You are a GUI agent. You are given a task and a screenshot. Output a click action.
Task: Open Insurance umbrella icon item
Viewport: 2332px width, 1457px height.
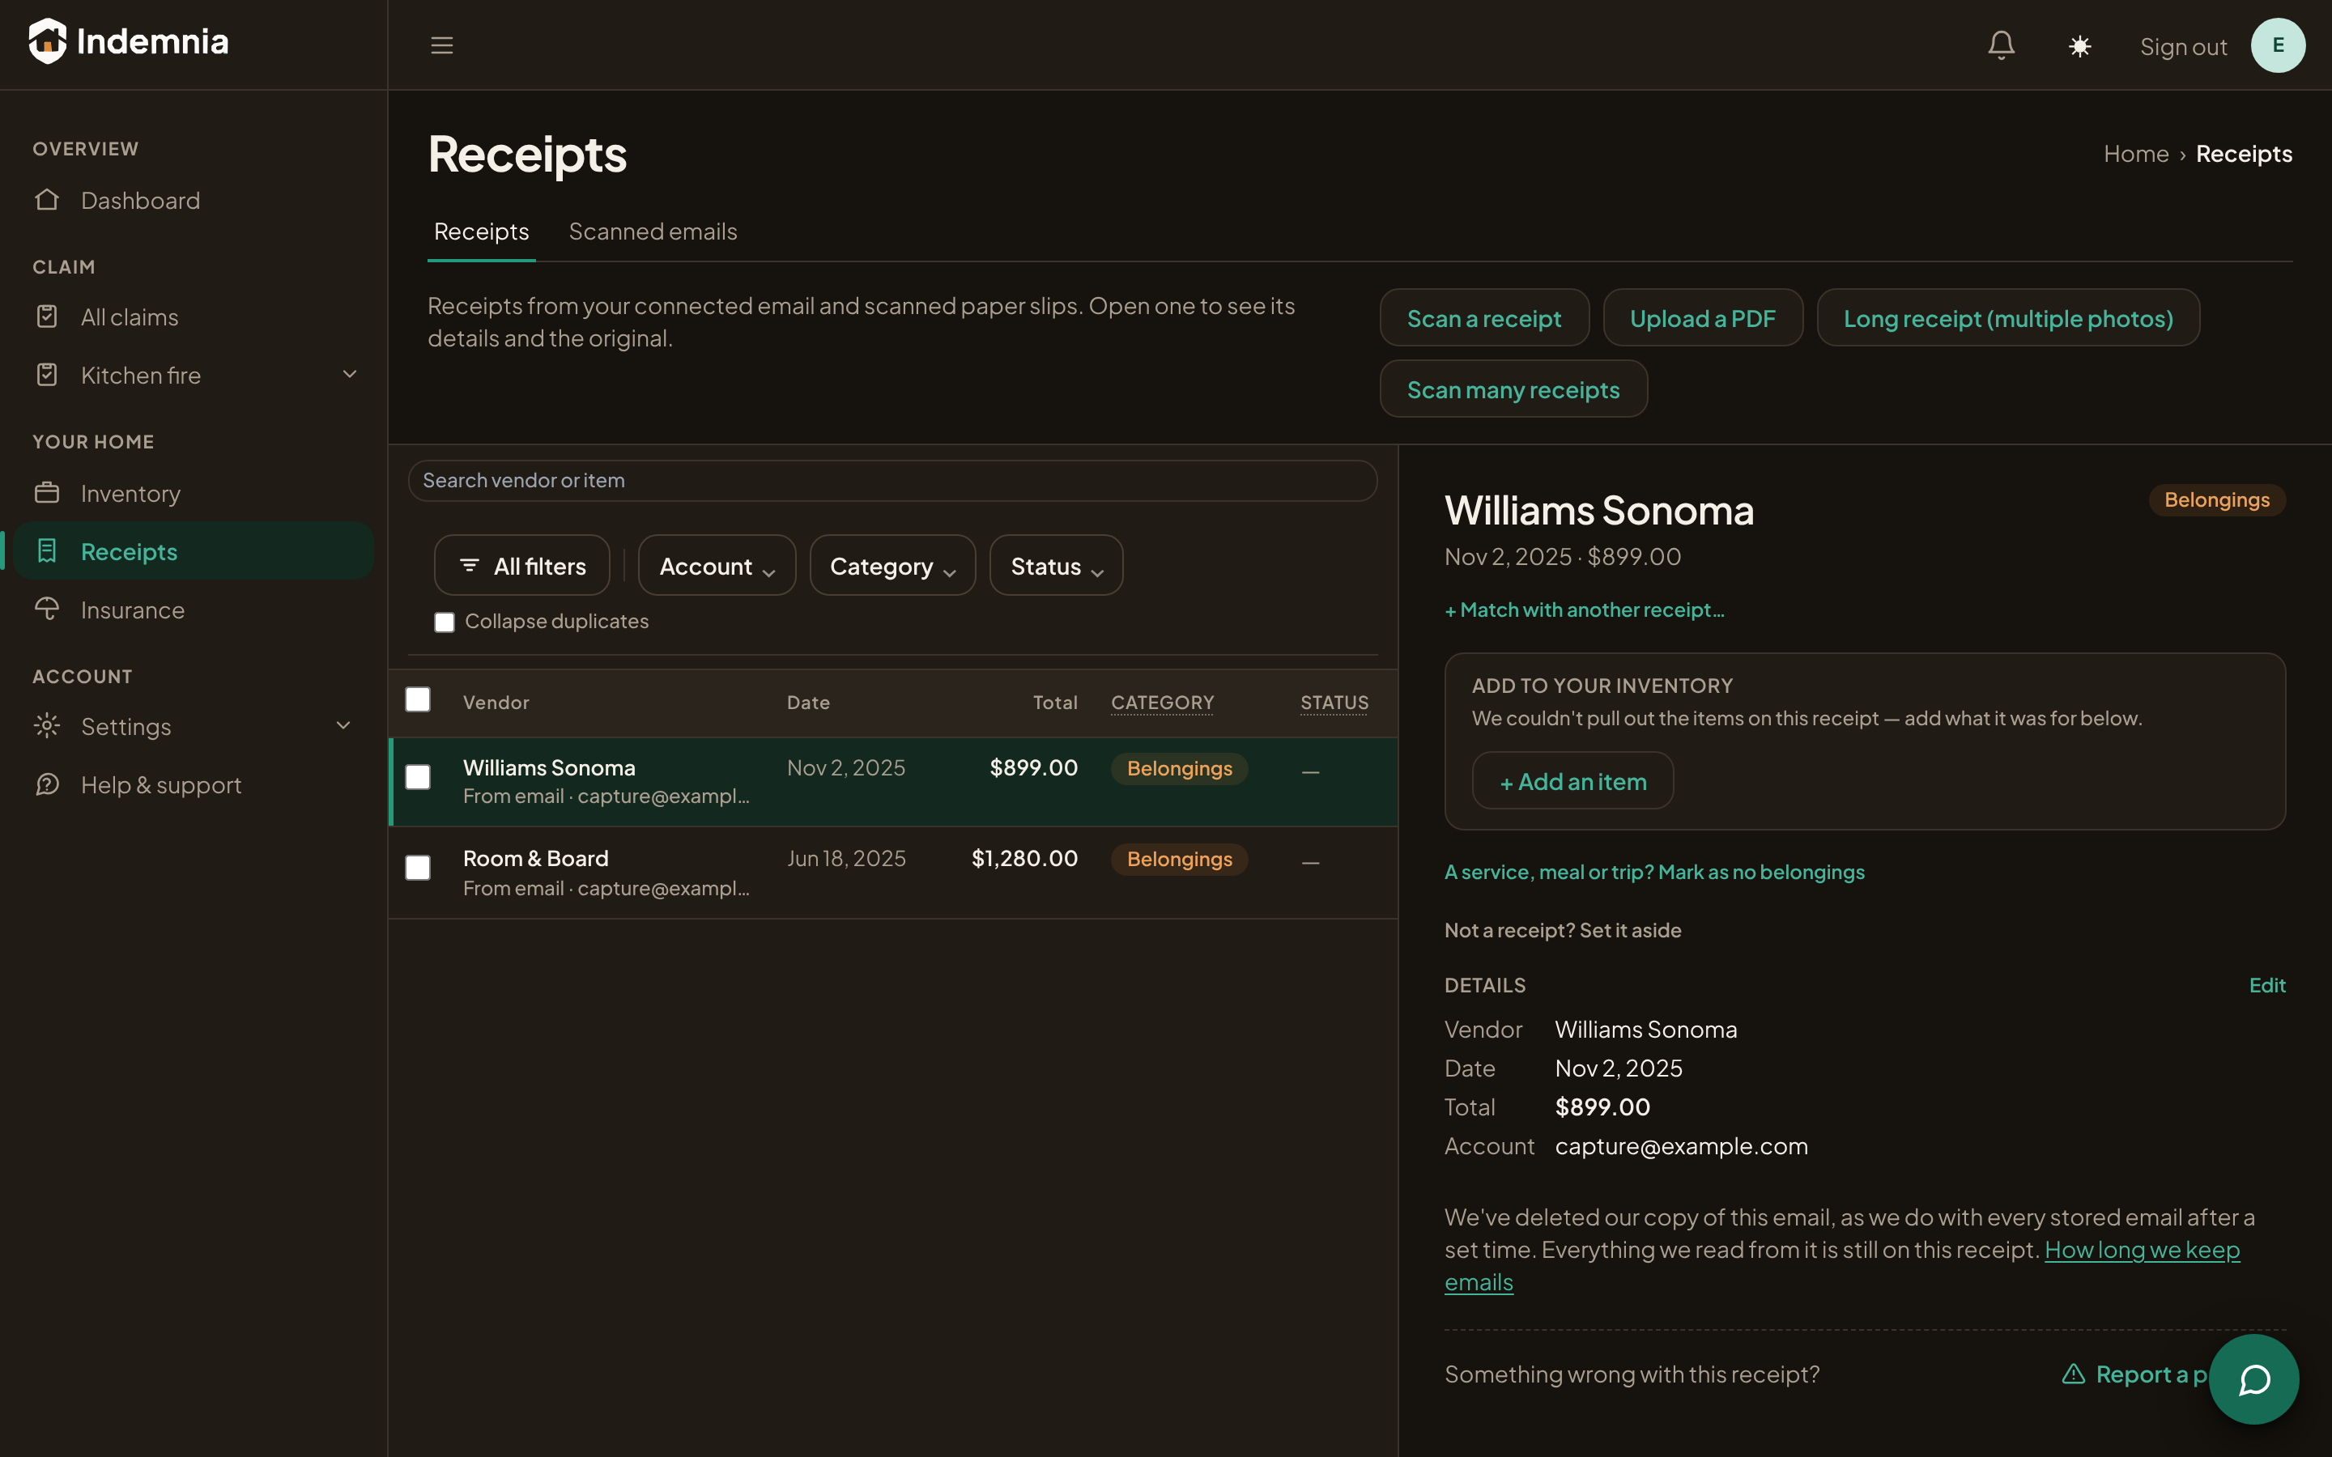pos(47,609)
